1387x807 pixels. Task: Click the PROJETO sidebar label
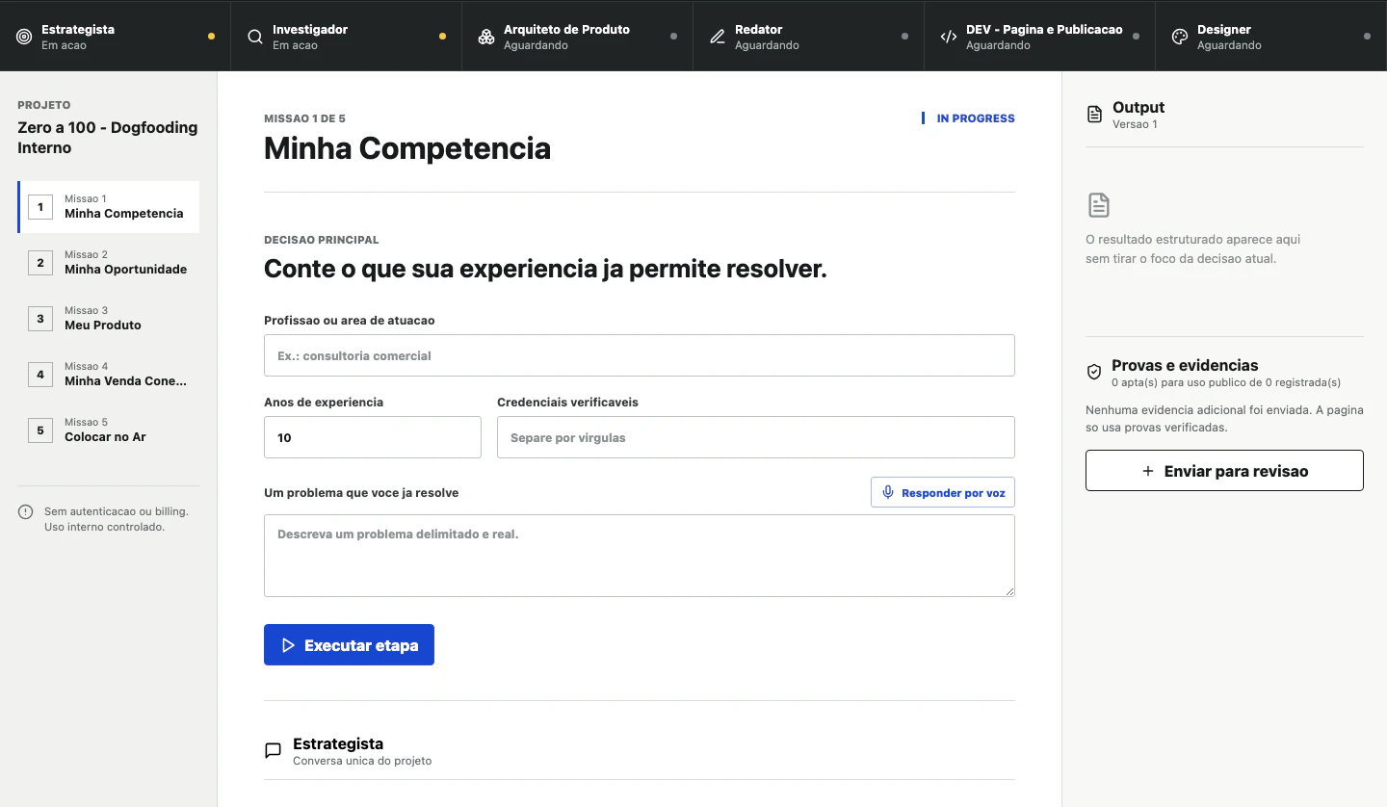coord(44,105)
